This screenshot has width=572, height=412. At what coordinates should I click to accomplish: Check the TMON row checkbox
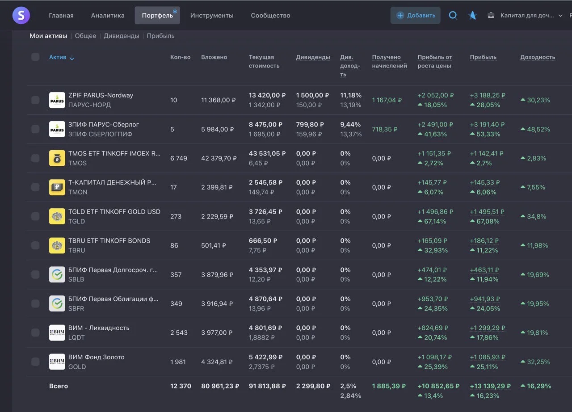click(35, 187)
